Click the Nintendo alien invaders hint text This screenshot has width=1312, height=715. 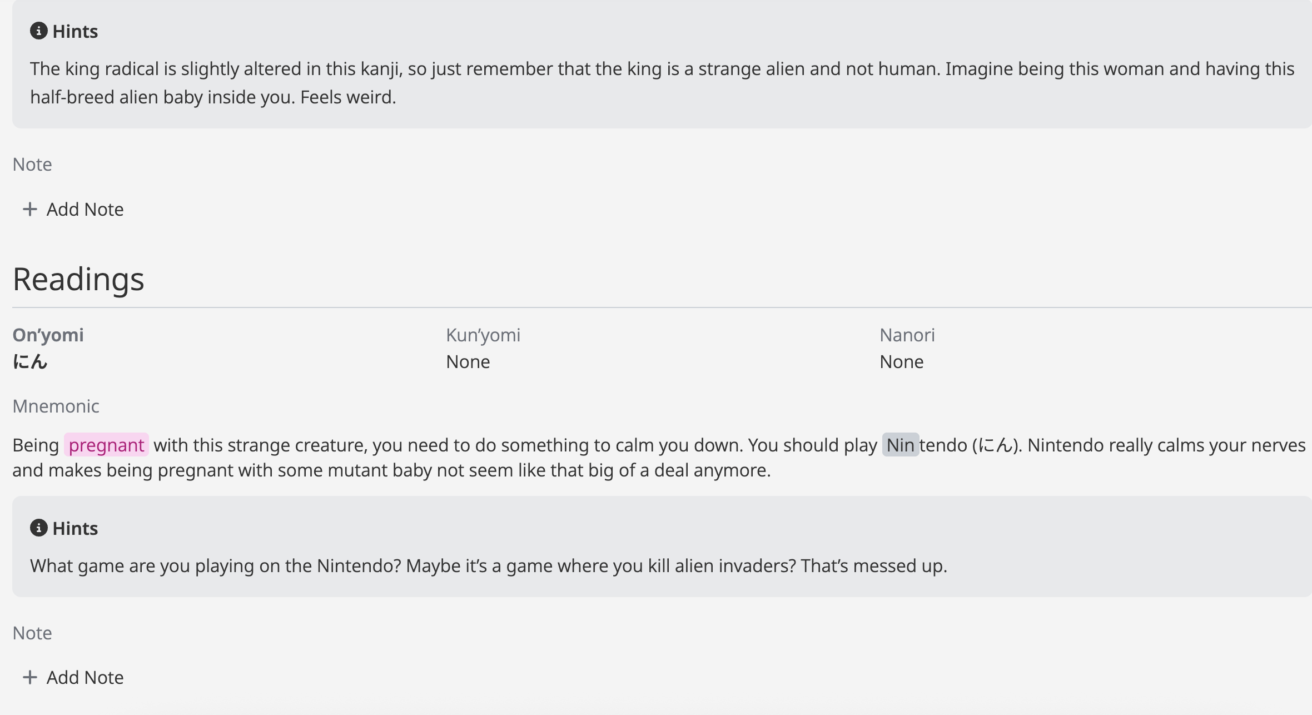coord(488,565)
